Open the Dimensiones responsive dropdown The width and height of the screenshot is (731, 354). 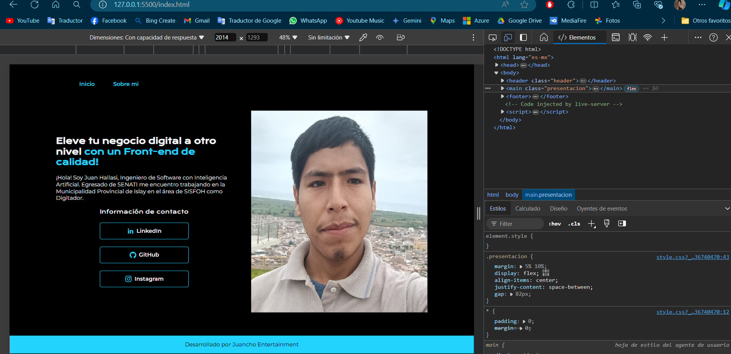pos(147,38)
